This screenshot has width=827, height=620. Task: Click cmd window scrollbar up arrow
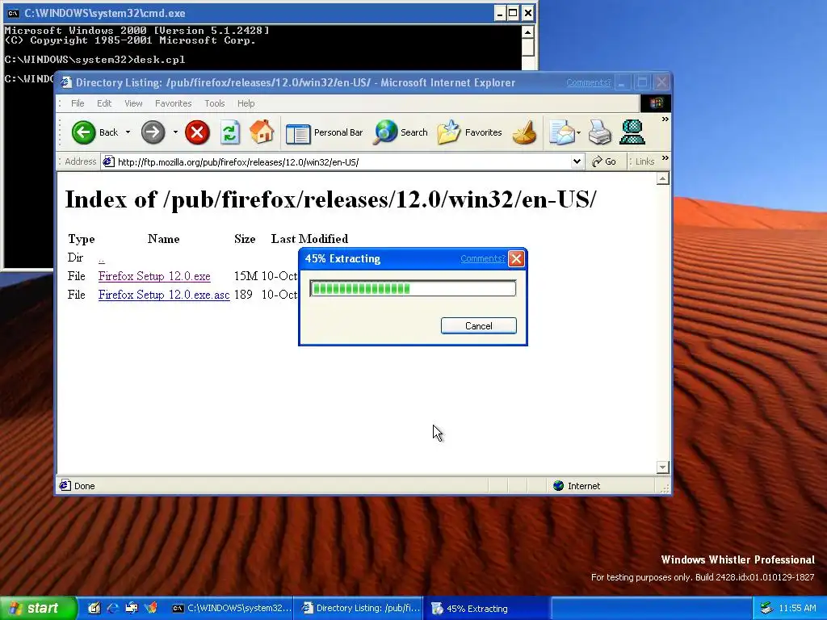(x=527, y=32)
